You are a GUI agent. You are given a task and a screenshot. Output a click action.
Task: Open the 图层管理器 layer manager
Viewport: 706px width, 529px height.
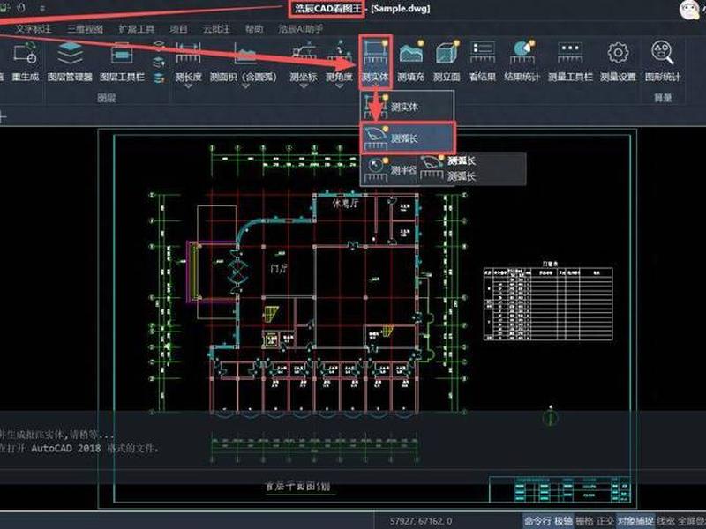click(x=70, y=61)
